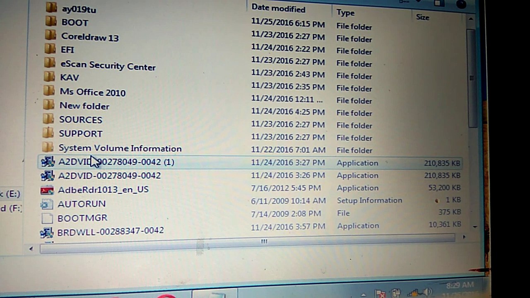
Task: Click the date 11/23/2016 2:35 PM
Action: click(x=288, y=87)
